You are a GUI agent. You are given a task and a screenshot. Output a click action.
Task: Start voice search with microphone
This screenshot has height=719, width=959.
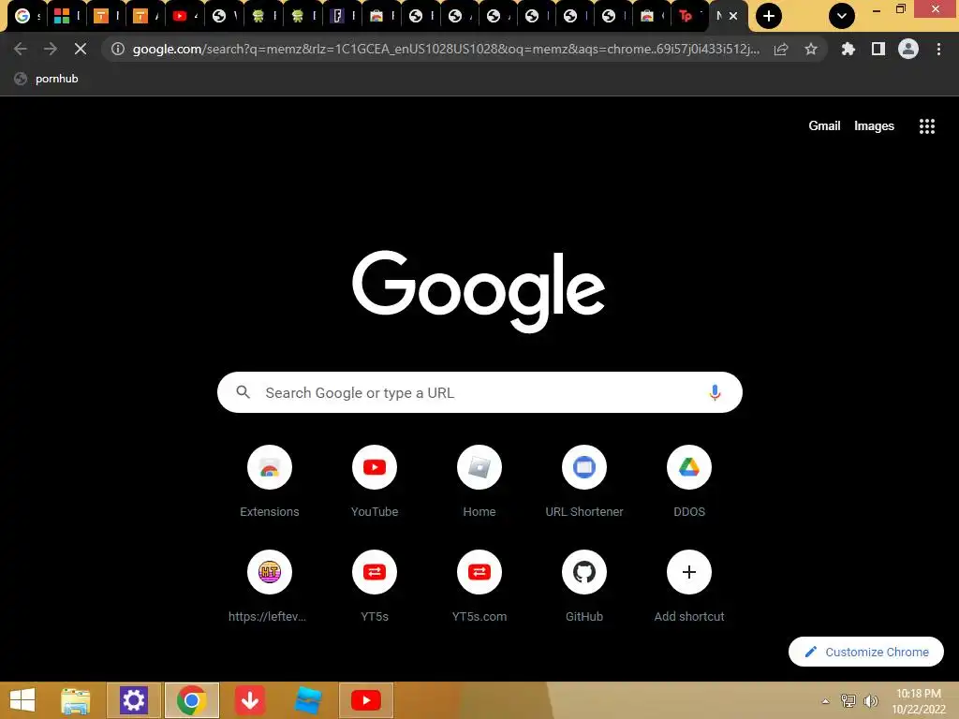coord(715,392)
